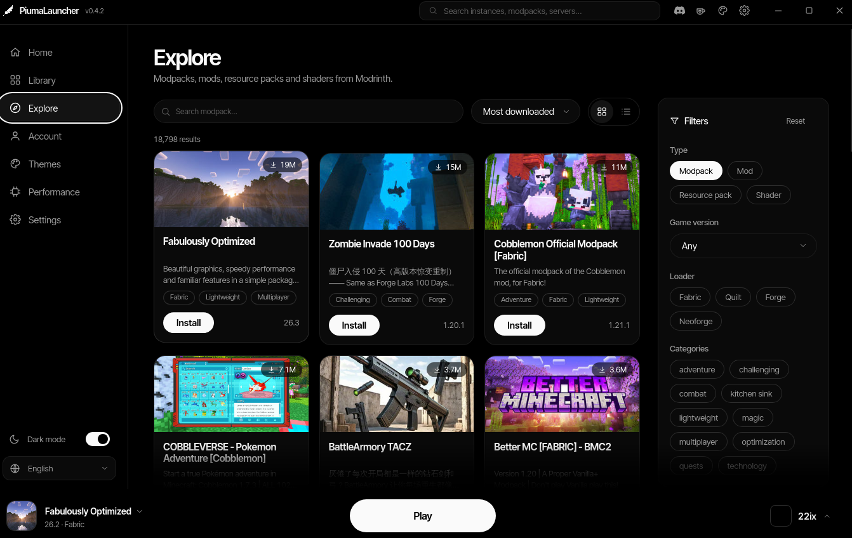
Task: Filter by Resource pack type
Action: 705,195
